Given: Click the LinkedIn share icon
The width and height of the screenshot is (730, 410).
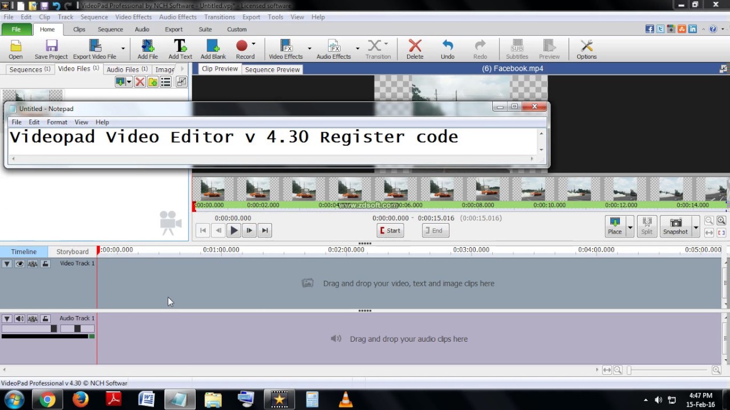Looking at the screenshot, I should click(x=692, y=29).
